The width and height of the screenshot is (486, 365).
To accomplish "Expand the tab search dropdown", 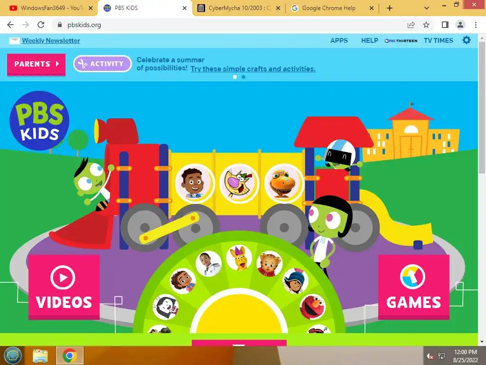I will (427, 8).
